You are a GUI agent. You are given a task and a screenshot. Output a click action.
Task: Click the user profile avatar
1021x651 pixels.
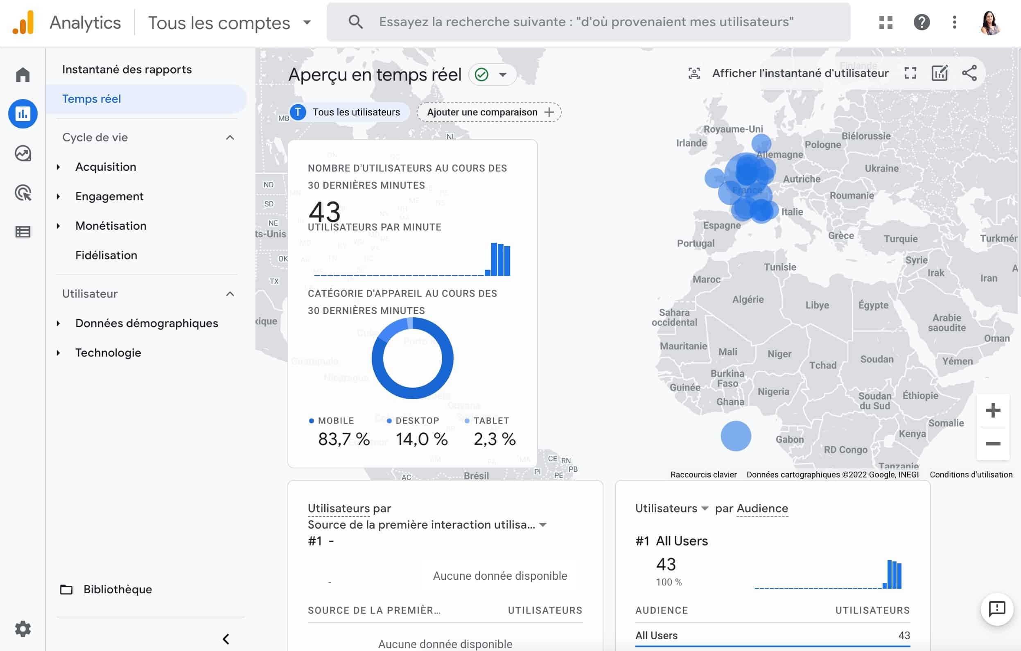pyautogui.click(x=990, y=23)
